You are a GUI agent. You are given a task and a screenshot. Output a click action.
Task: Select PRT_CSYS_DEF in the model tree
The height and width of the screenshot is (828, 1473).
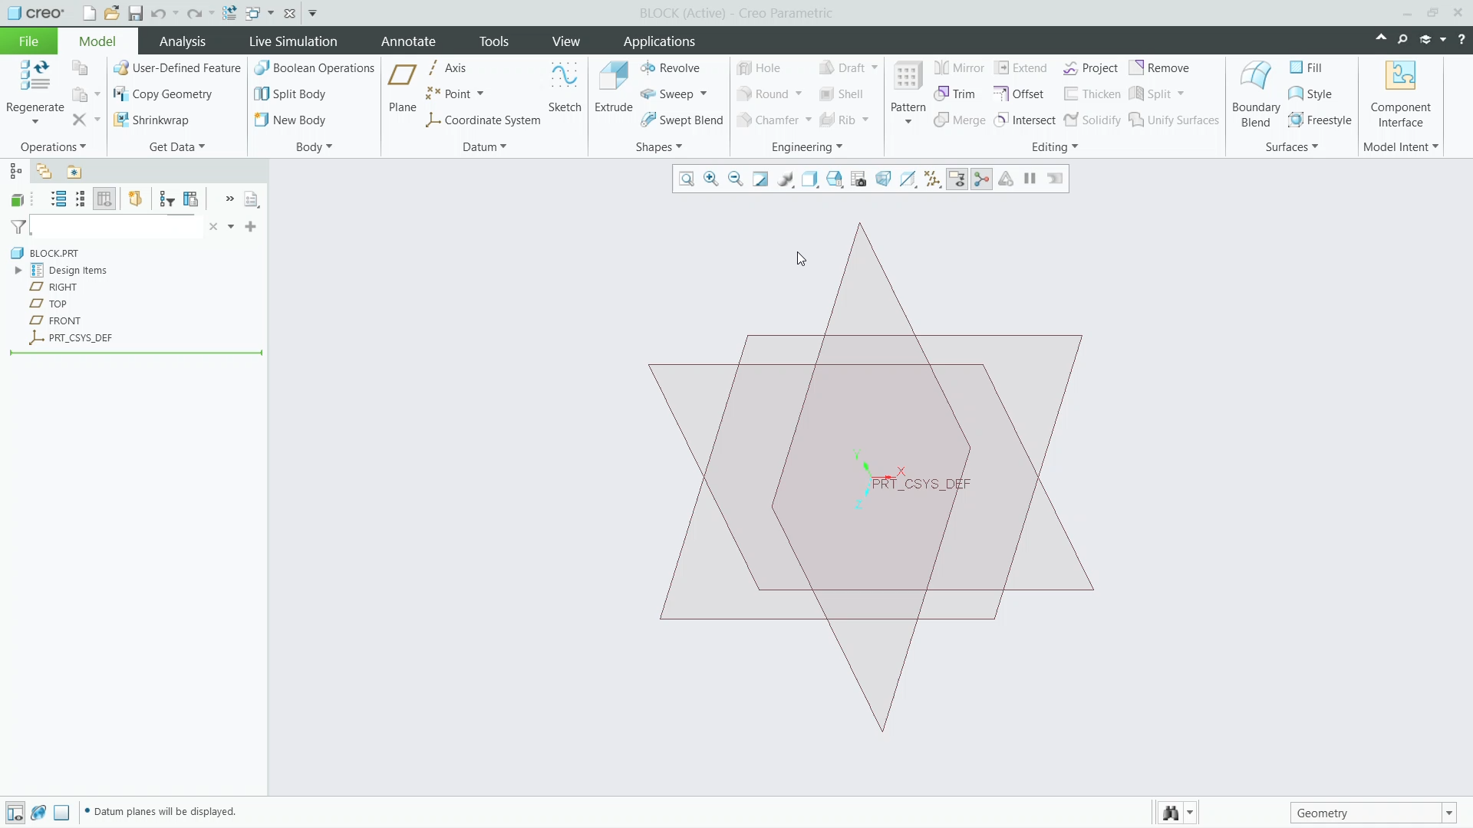click(80, 337)
